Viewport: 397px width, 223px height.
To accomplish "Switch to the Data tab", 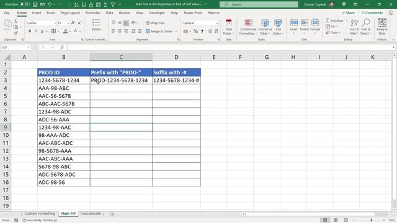I will pyautogui.click(x=109, y=13).
